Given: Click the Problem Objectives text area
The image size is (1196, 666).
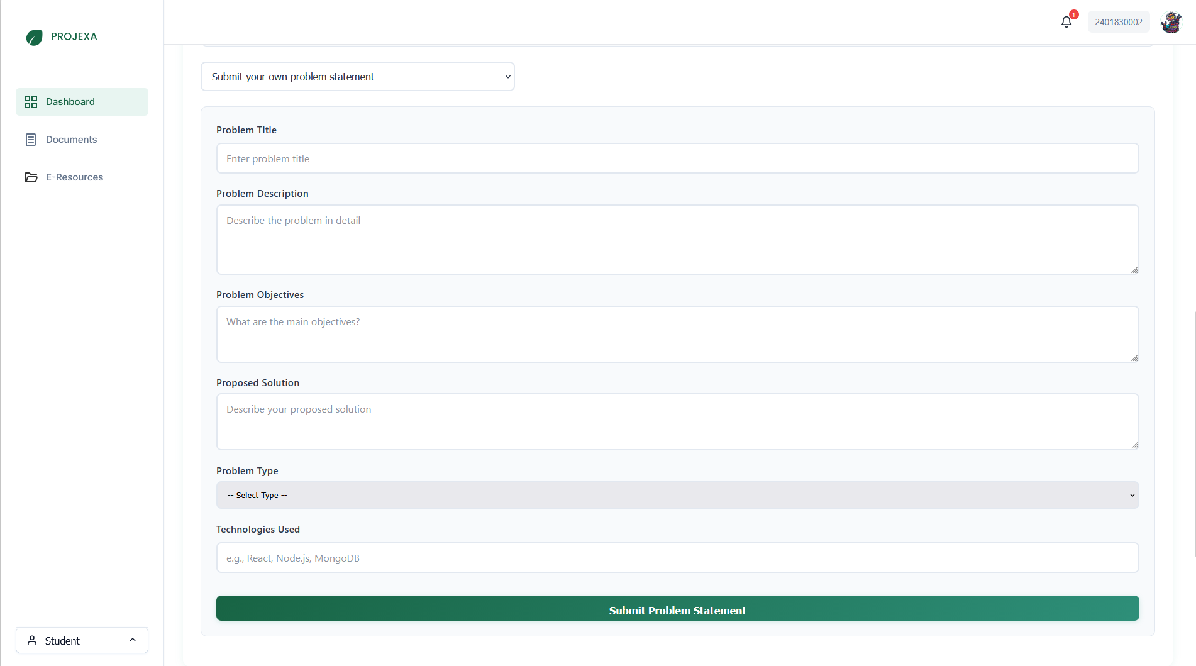Looking at the screenshot, I should pos(677,333).
